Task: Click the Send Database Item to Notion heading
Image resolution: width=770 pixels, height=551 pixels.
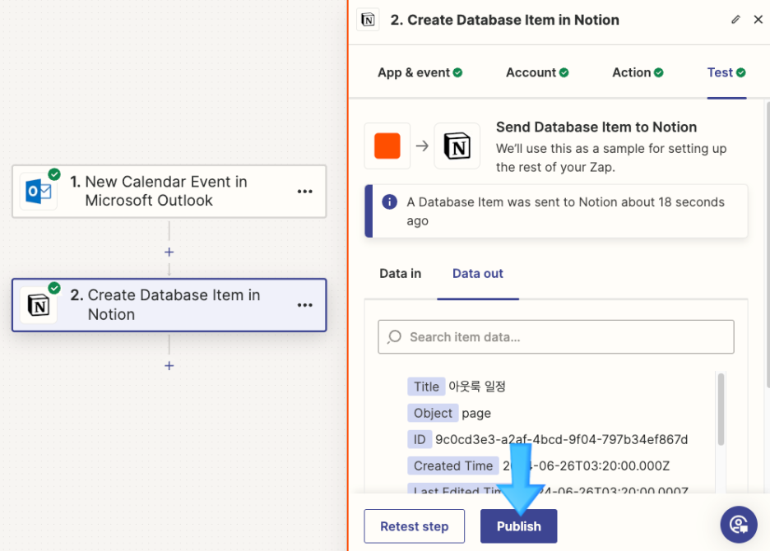Action: pyautogui.click(x=596, y=127)
